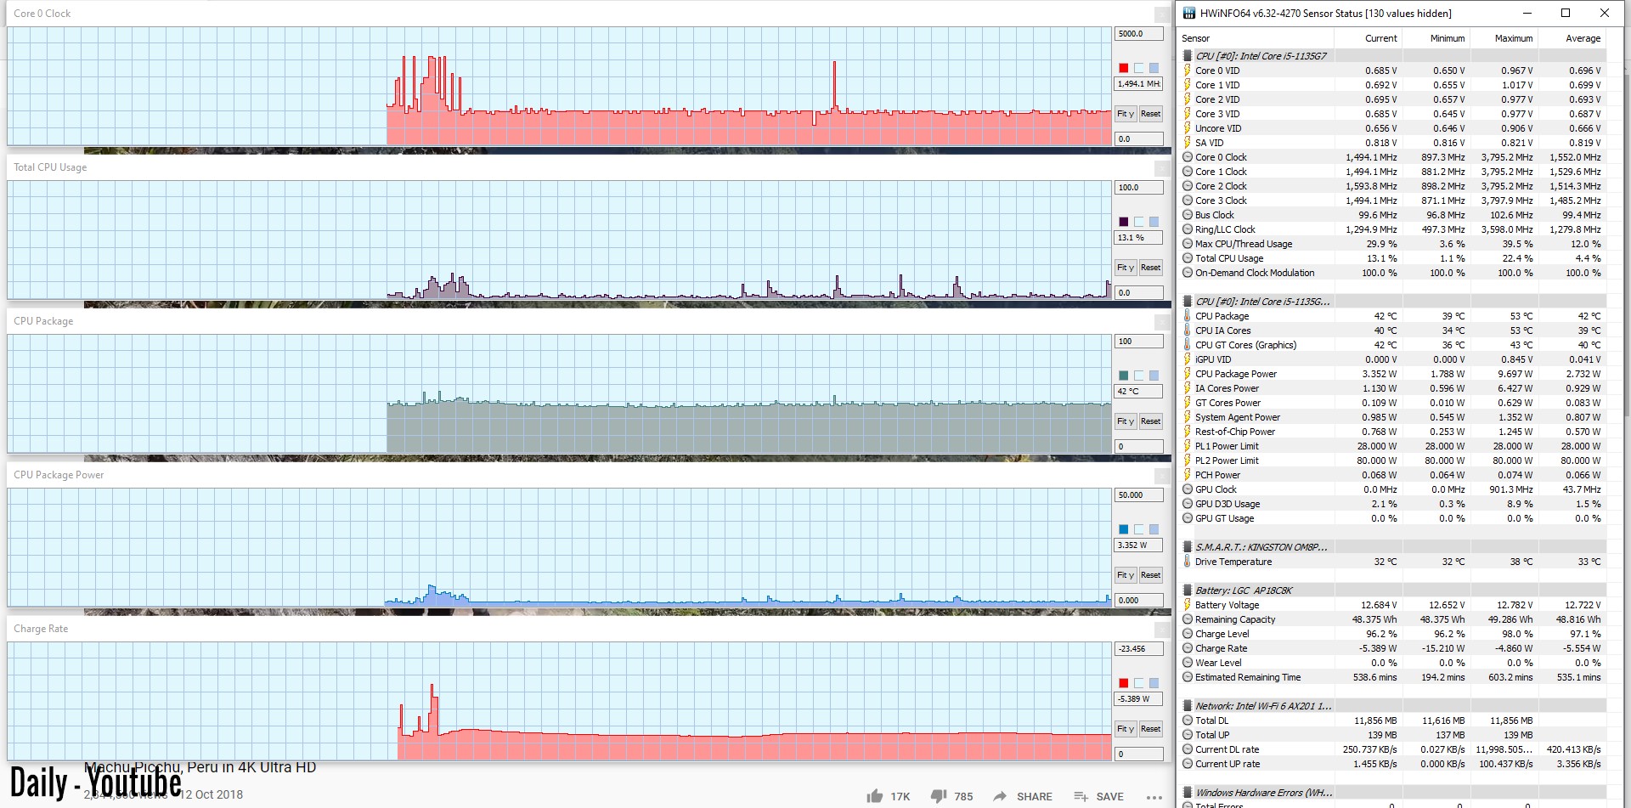
Task: Click Reset button on CPU Package Power graph
Action: click(1150, 575)
